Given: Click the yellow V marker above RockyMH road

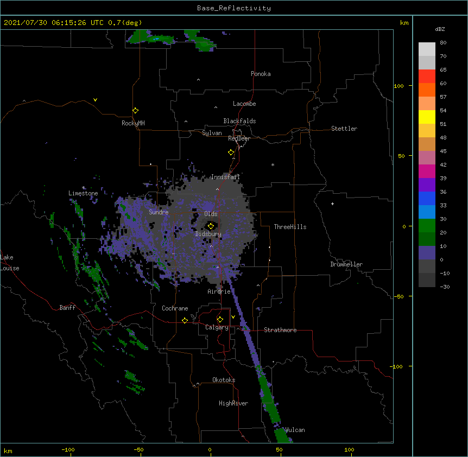Looking at the screenshot, I should coord(95,100).
